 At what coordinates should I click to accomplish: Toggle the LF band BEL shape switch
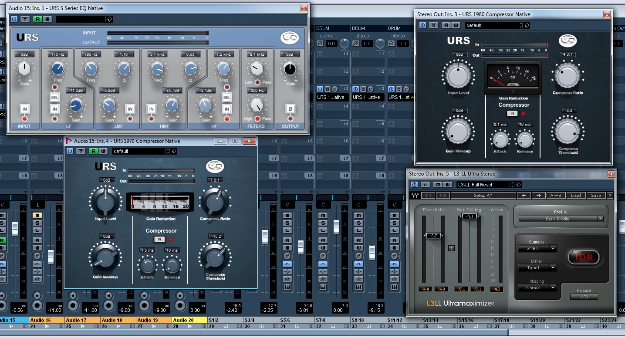[55, 97]
